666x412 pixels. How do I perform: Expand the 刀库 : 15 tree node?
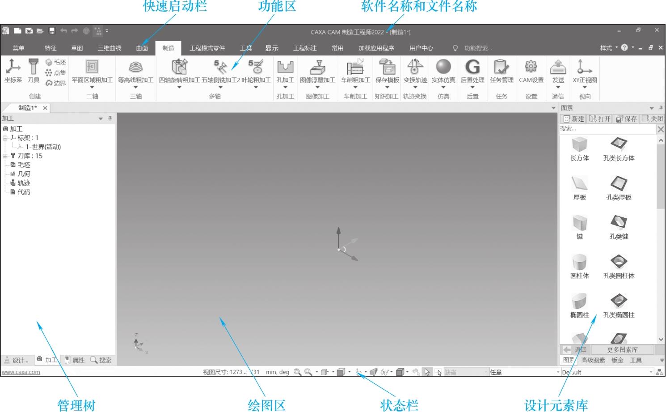point(5,156)
